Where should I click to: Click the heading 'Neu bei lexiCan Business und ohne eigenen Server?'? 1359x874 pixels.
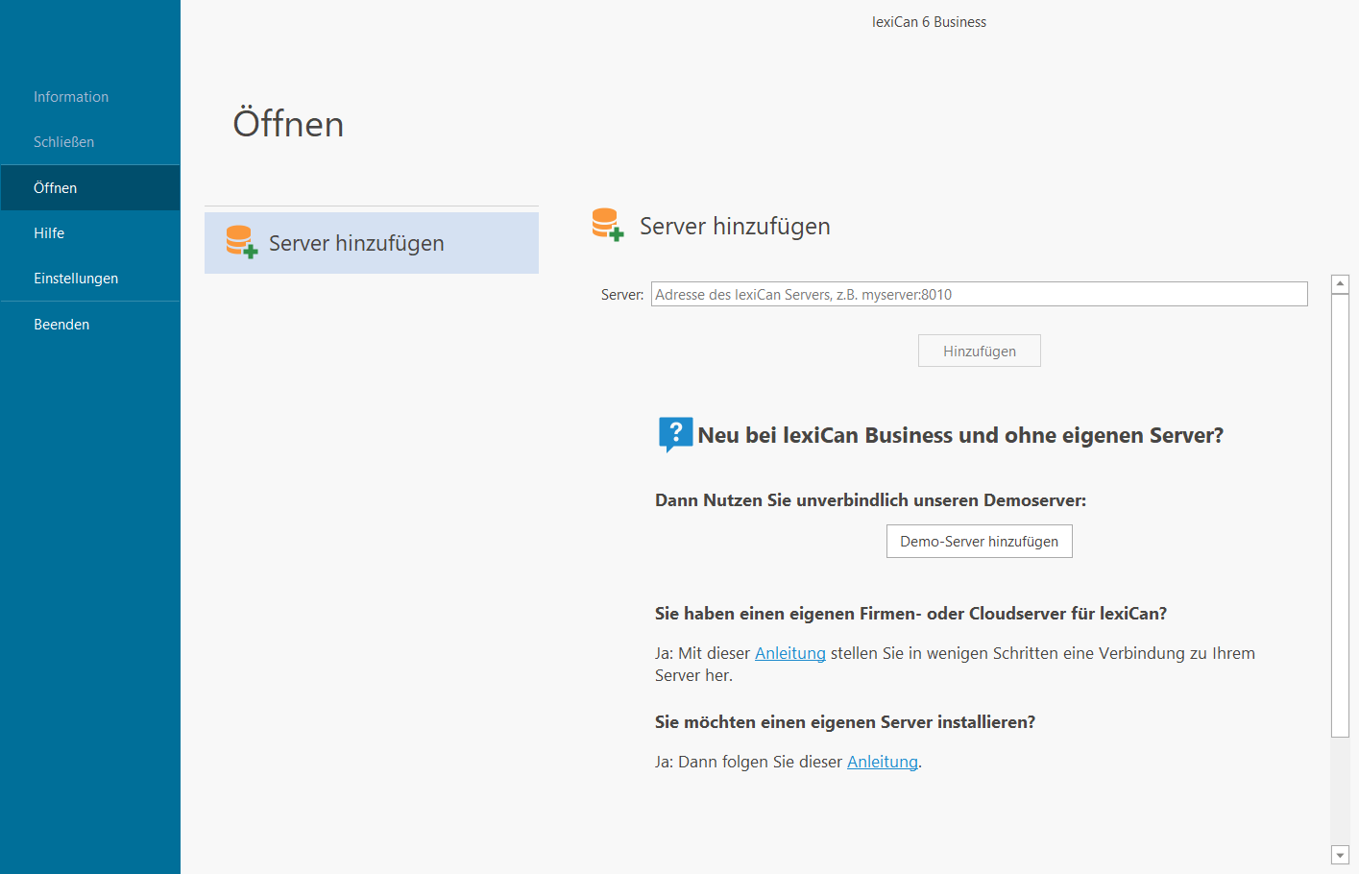(960, 435)
